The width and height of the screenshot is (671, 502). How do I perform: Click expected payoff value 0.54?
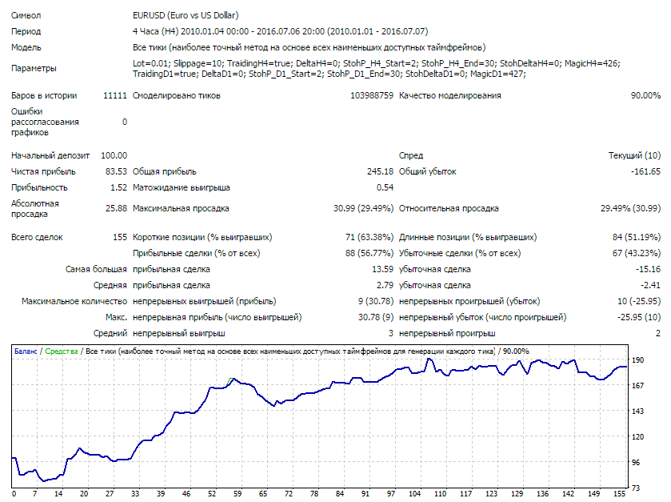coord(385,187)
